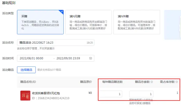Click the note 该名称仅用于管理，不对买家展示
The image size is (181, 107).
[x=36, y=48]
